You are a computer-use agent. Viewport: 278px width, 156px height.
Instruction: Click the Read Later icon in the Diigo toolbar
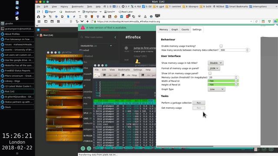pyautogui.click(x=126, y=12)
